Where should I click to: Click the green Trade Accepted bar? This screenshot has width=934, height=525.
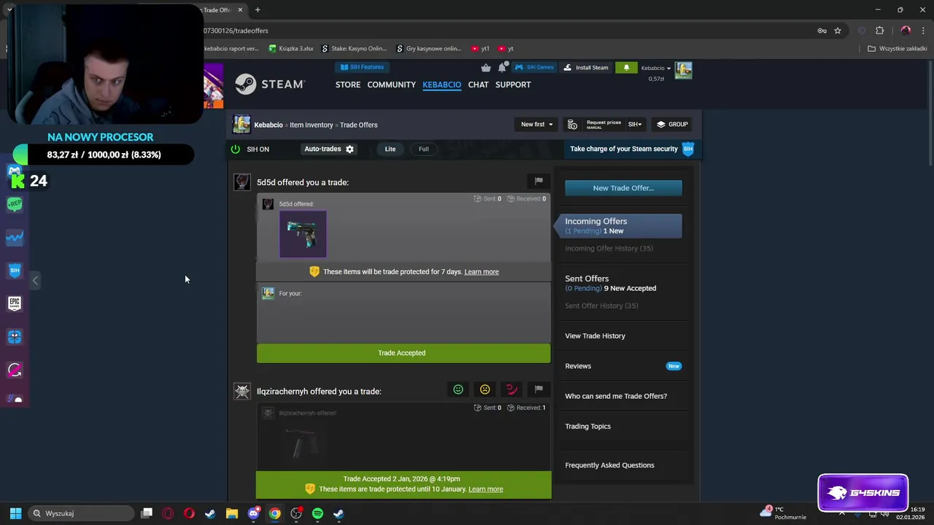coord(404,353)
